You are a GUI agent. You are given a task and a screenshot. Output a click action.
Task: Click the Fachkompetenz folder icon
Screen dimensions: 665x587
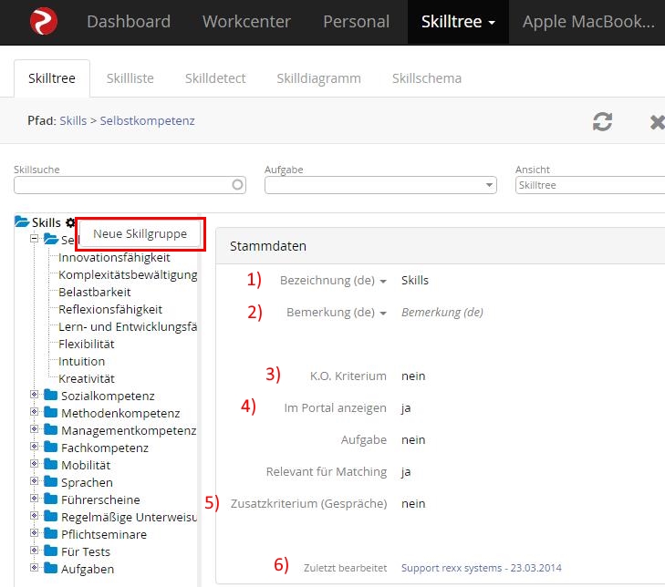(51, 448)
